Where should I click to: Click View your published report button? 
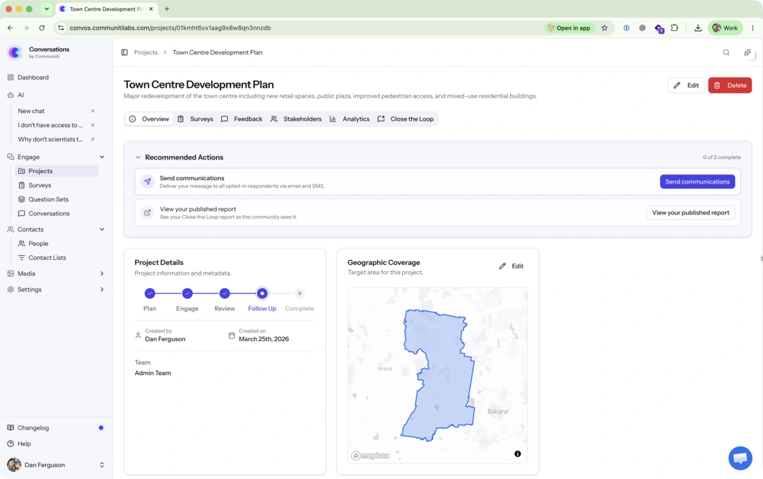click(x=690, y=213)
